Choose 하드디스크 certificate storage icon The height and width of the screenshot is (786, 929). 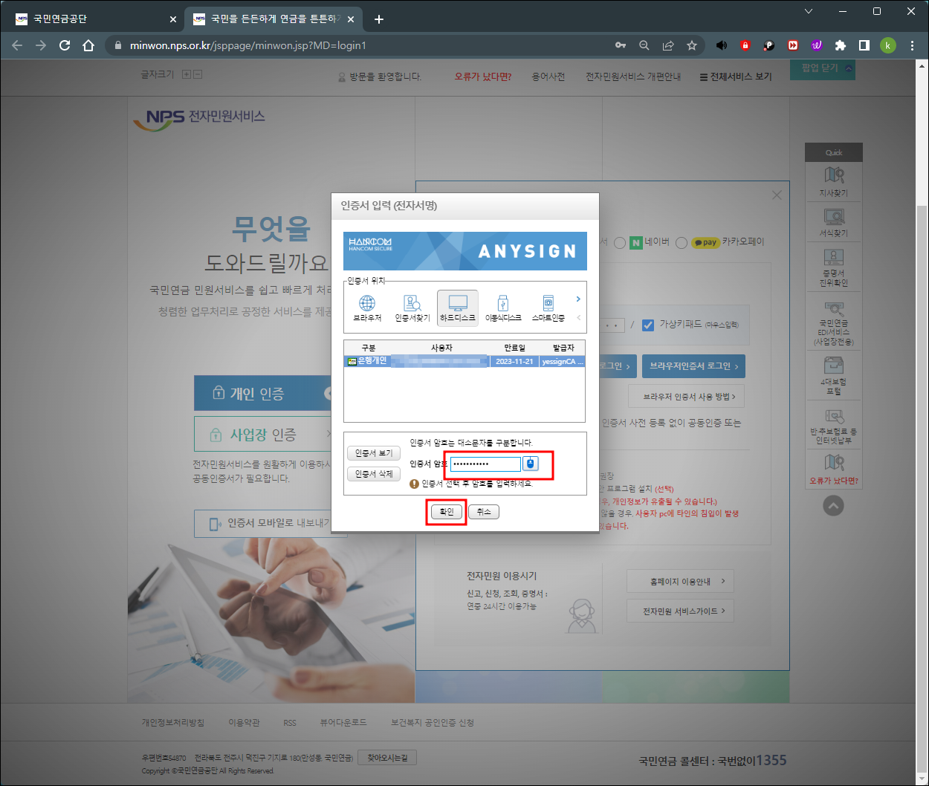tap(459, 307)
